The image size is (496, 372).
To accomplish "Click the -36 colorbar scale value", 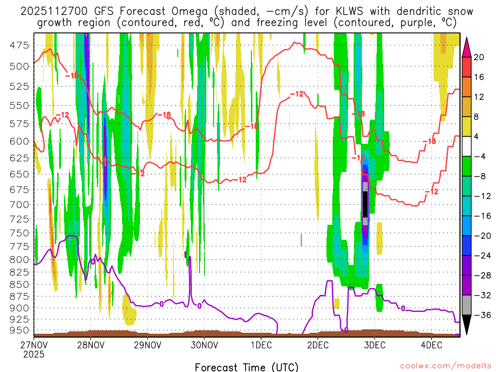I will coord(482,315).
